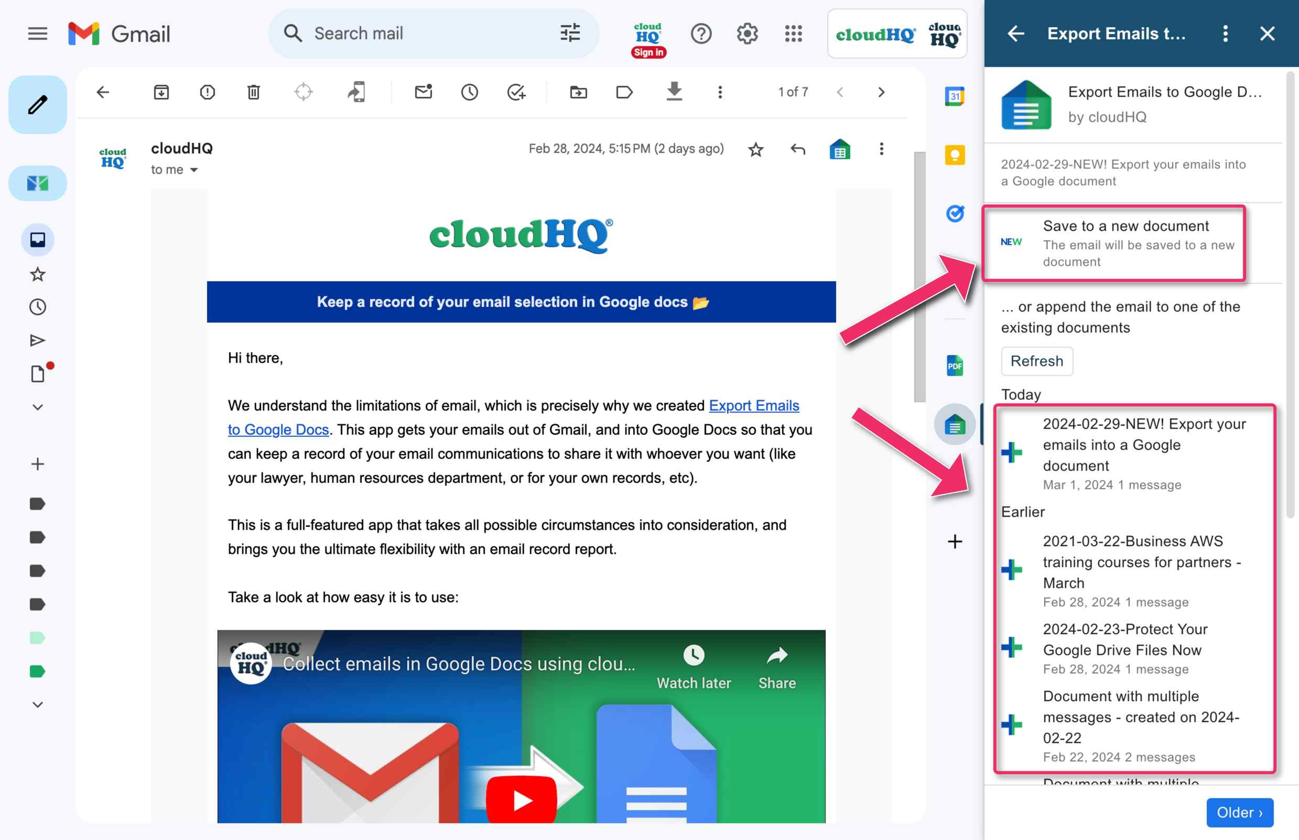Open Starred mail in sidebar
The height and width of the screenshot is (840, 1299).
tap(37, 274)
